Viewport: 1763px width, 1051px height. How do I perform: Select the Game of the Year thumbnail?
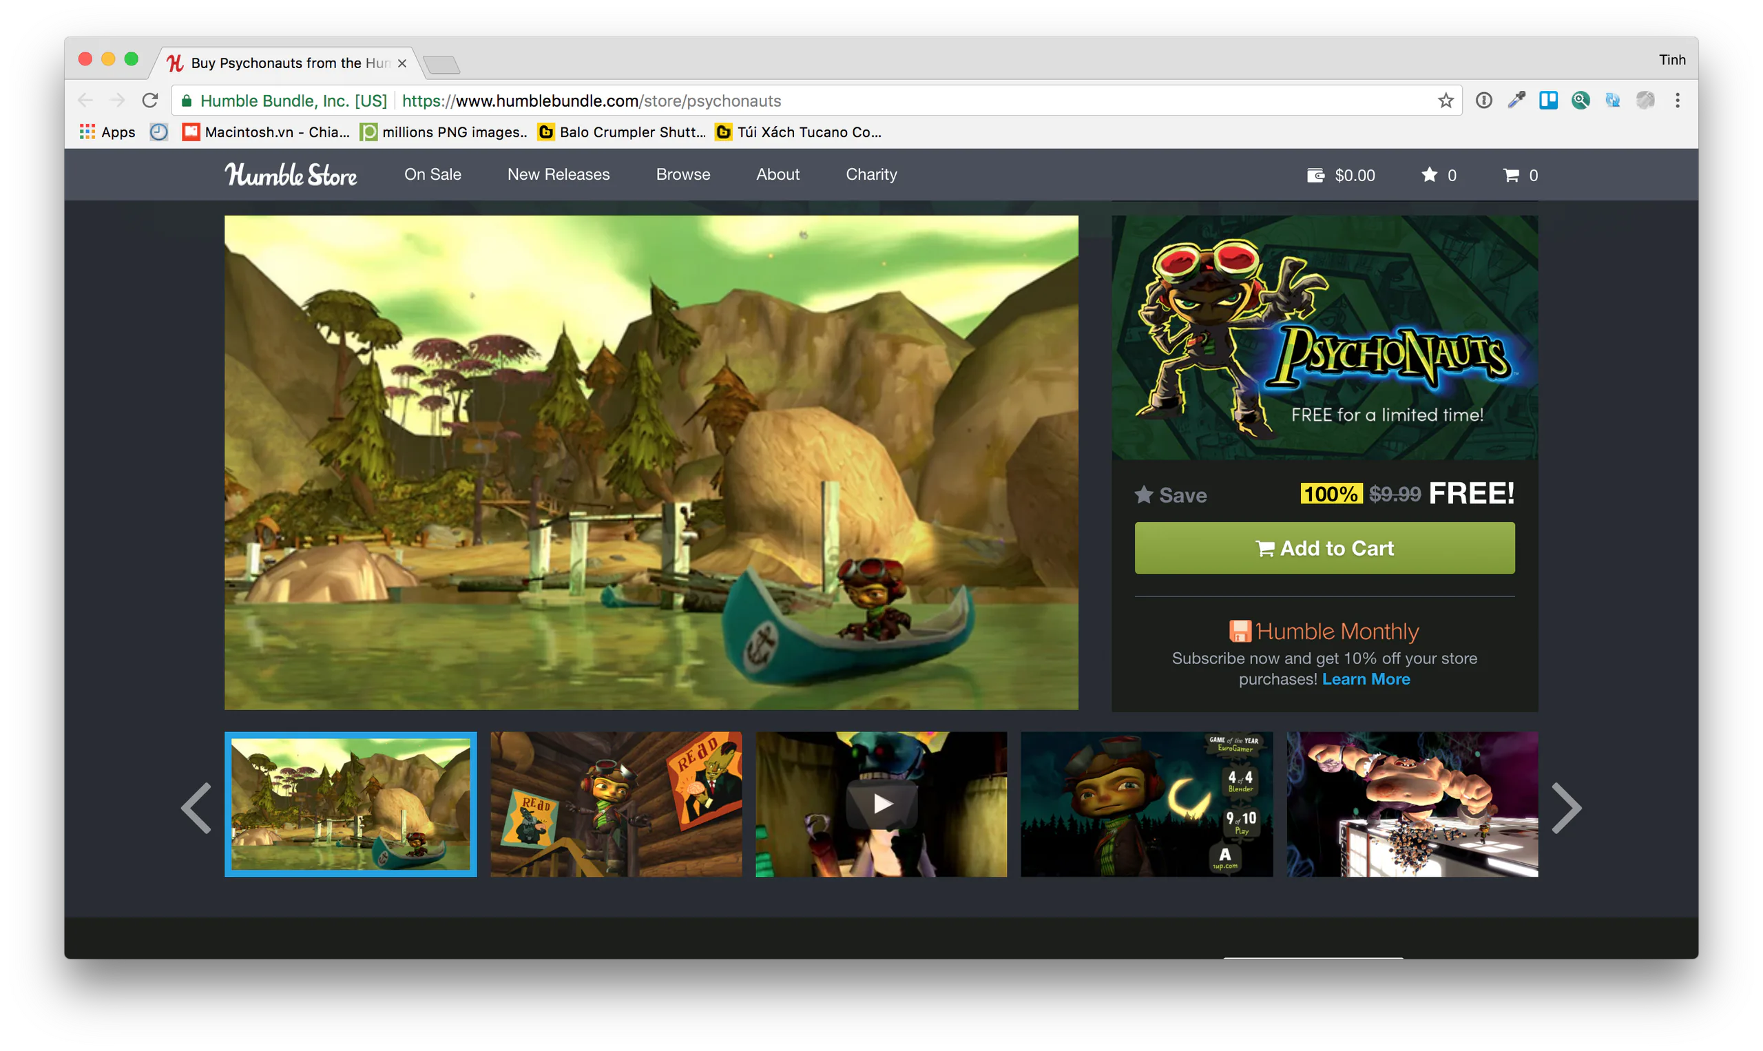[1147, 804]
